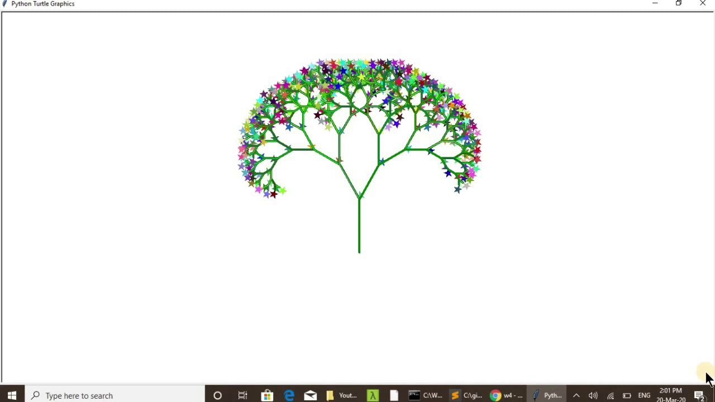
Task: Switch to the command prompt window
Action: click(x=425, y=395)
